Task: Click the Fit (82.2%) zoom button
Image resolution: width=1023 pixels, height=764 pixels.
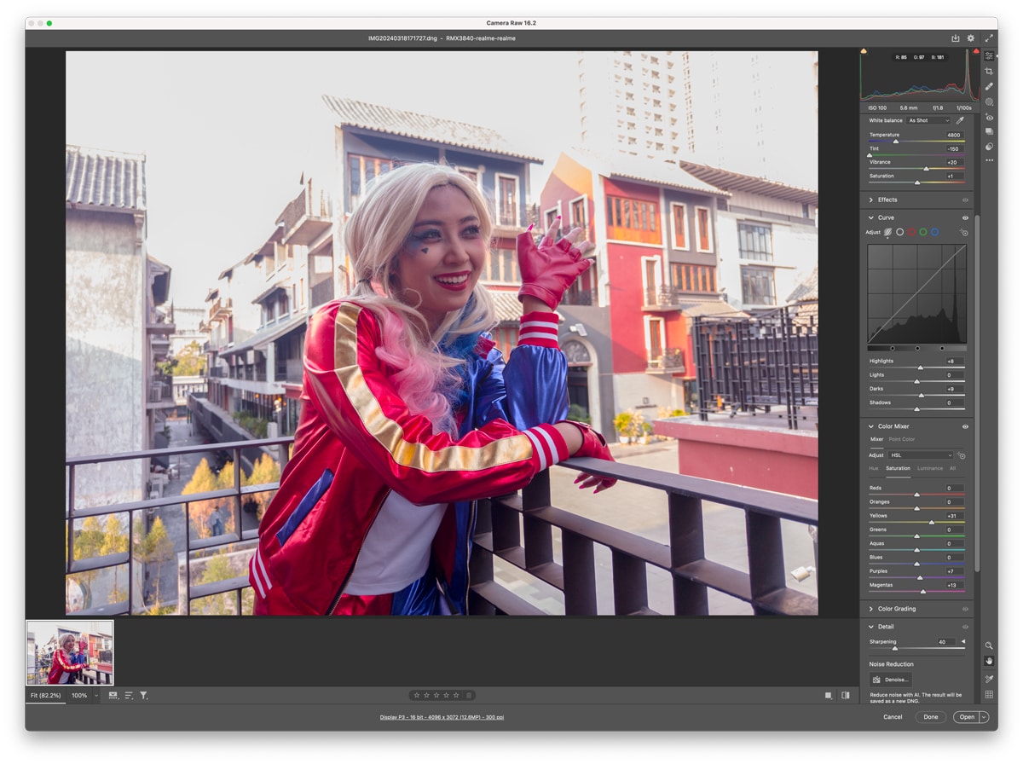Action: (x=46, y=696)
